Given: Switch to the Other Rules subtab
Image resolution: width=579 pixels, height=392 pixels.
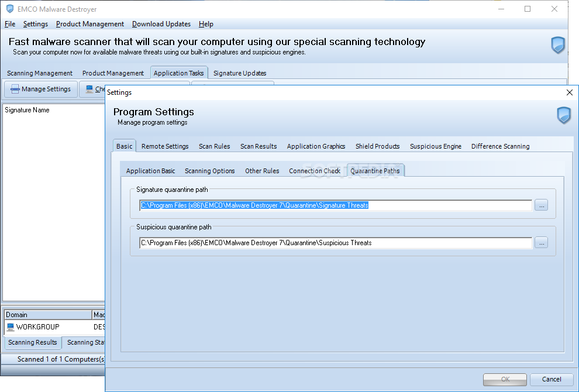Looking at the screenshot, I should (262, 171).
